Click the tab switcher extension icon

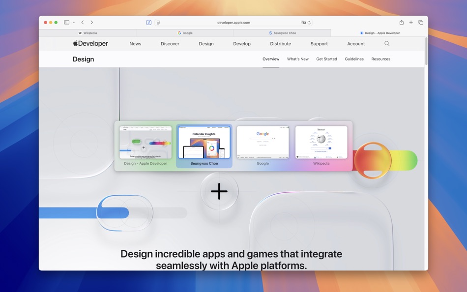click(148, 22)
